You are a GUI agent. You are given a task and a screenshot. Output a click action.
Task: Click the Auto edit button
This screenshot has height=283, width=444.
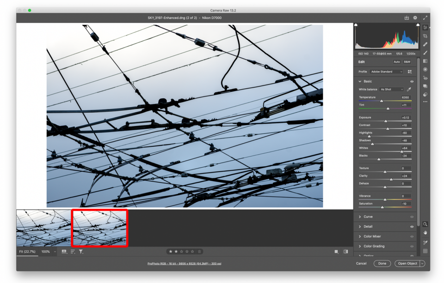click(x=396, y=62)
